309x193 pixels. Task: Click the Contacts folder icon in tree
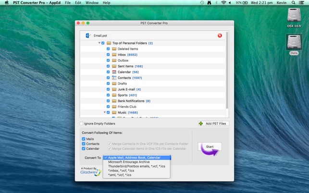click(x=114, y=78)
